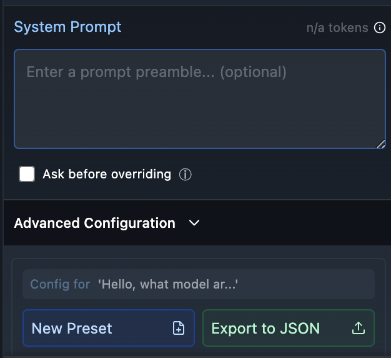Collapse the Advanced Configuration chevron
The width and height of the screenshot is (391, 358).
[194, 223]
